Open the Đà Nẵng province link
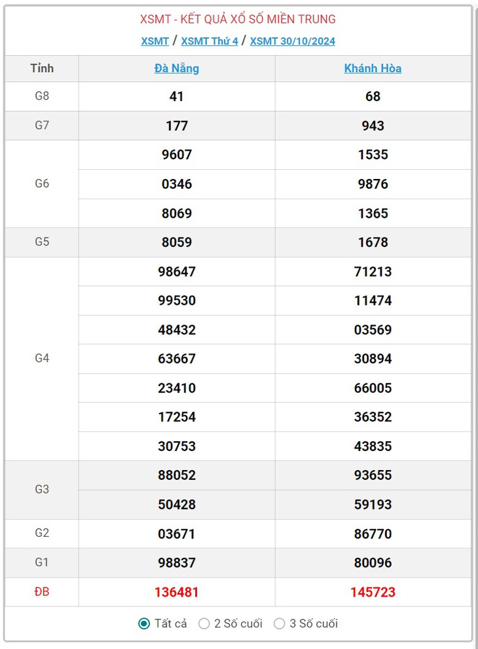 [x=177, y=68]
